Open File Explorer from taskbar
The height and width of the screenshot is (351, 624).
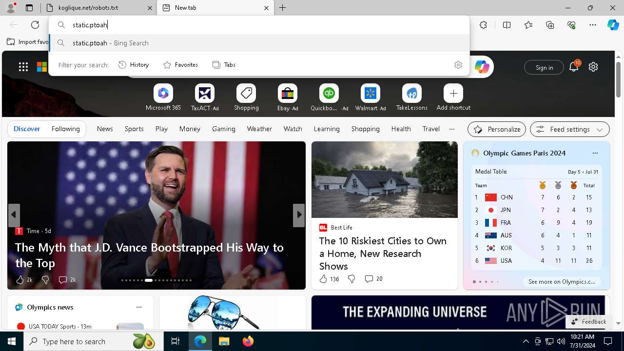224,341
